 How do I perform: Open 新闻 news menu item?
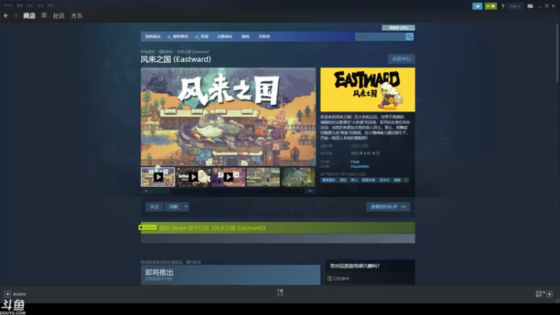pyautogui.click(x=245, y=36)
